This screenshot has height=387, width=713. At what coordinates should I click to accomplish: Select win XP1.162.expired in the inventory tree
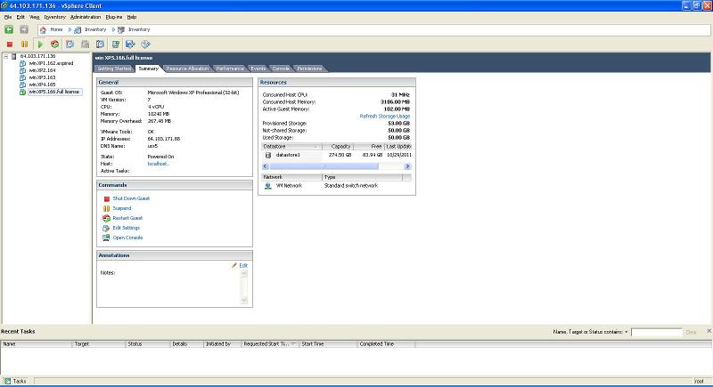click(51, 63)
